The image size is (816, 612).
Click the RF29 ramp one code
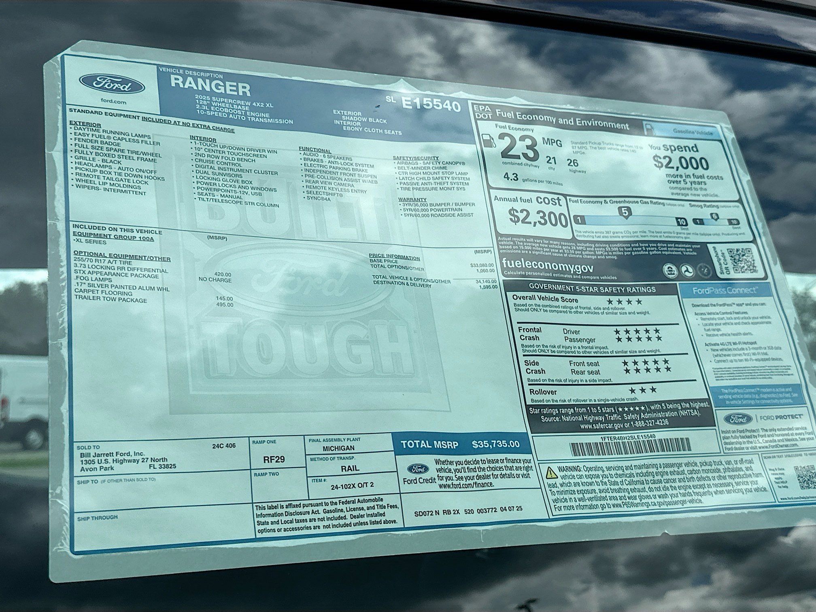274,459
